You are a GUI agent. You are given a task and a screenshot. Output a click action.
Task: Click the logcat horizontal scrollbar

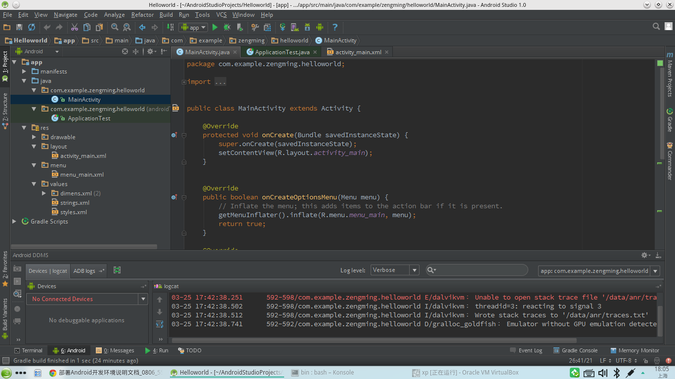click(x=373, y=341)
